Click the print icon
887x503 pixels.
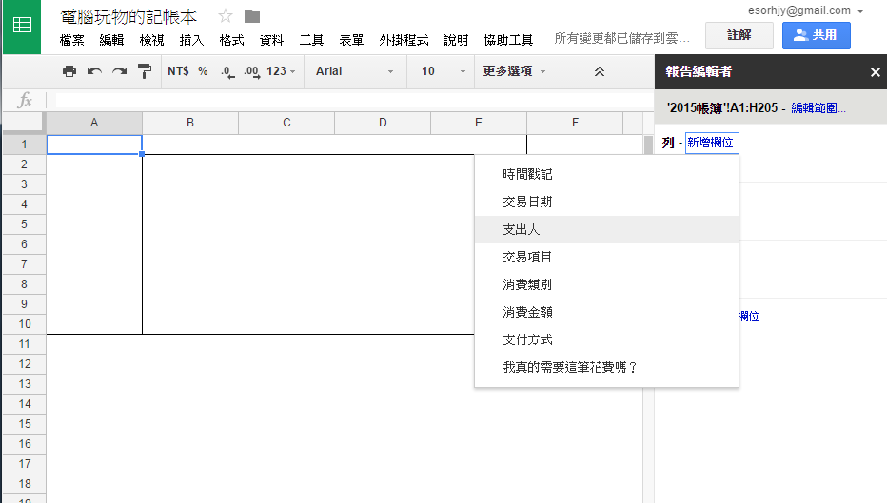[69, 71]
